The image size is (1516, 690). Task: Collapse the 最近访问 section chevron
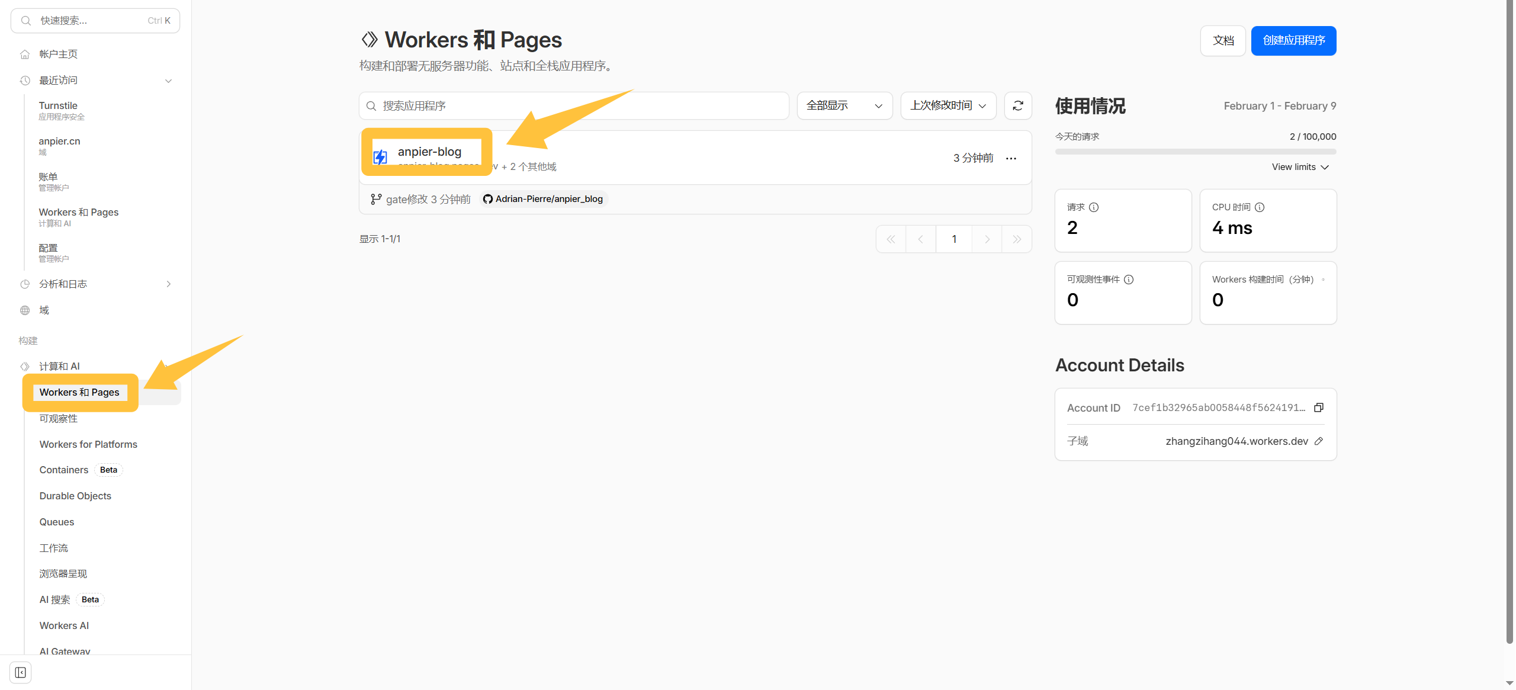pos(168,81)
